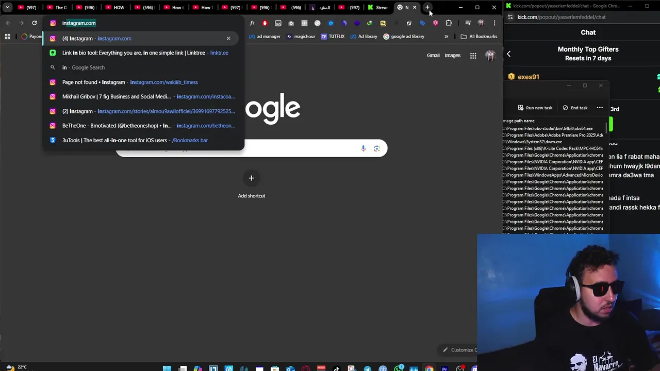Click the 'exes91' top gifter name
This screenshot has width=660, height=371.
coord(529,77)
